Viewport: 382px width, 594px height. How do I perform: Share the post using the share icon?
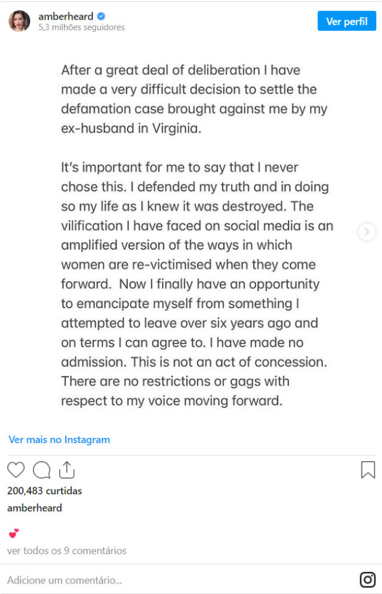pyautogui.click(x=67, y=469)
